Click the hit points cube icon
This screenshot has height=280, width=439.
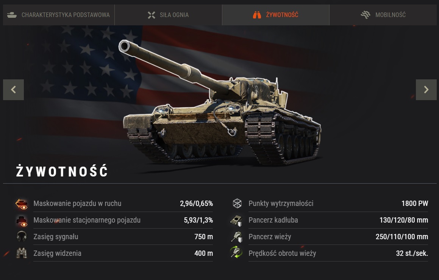[x=237, y=203]
